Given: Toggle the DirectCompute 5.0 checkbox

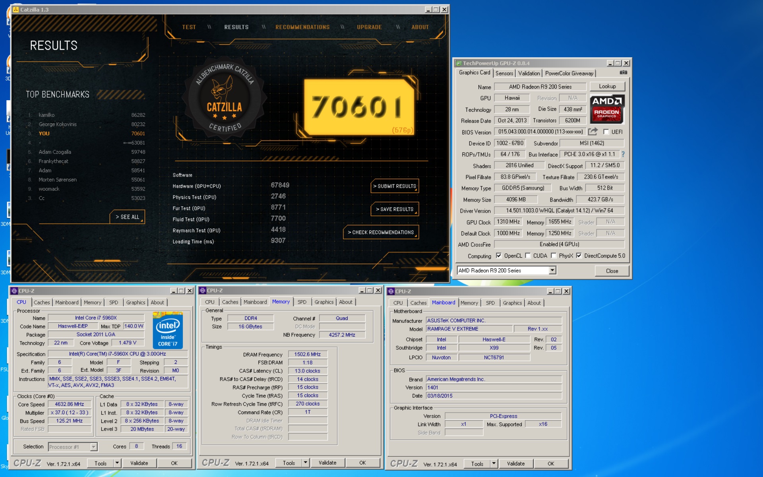Looking at the screenshot, I should [x=579, y=256].
